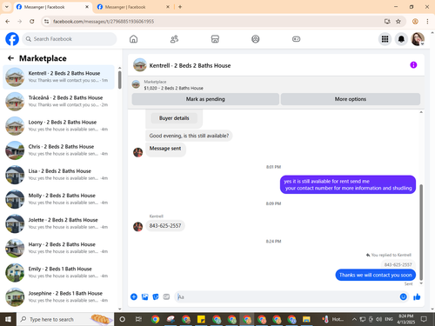
Task: Open the Chrome three-dot menu
Action: coord(427,21)
